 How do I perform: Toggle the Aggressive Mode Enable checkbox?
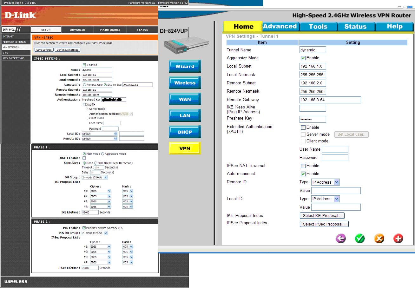click(303, 58)
